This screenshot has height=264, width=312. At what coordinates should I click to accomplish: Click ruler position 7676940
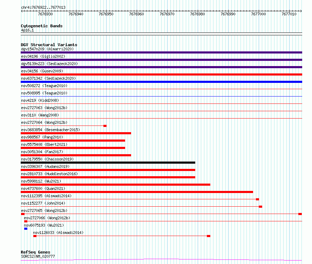pos(76,14)
